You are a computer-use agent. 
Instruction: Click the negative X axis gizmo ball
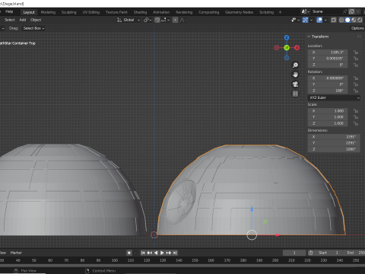point(277,48)
